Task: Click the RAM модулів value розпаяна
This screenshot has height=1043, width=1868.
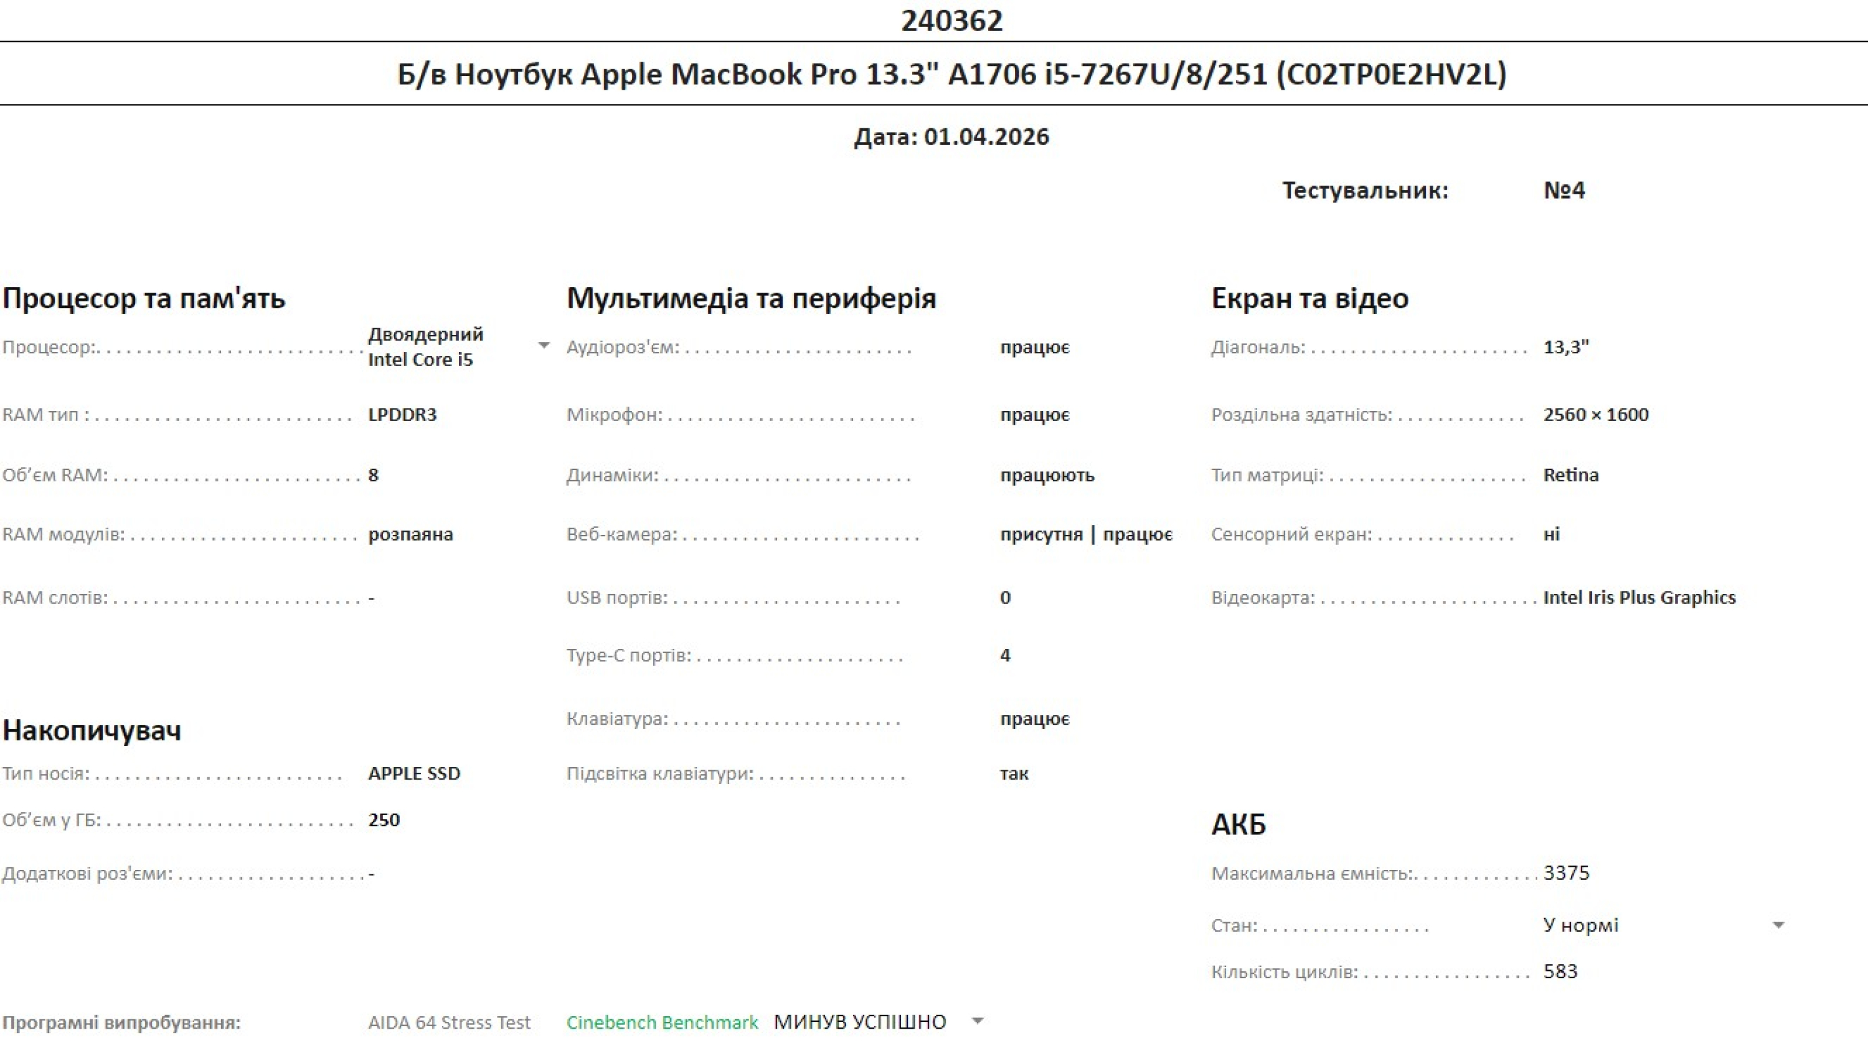Action: pyautogui.click(x=410, y=534)
